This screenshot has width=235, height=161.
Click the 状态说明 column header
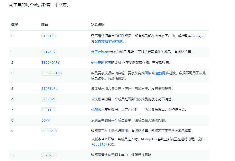(x=98, y=25)
